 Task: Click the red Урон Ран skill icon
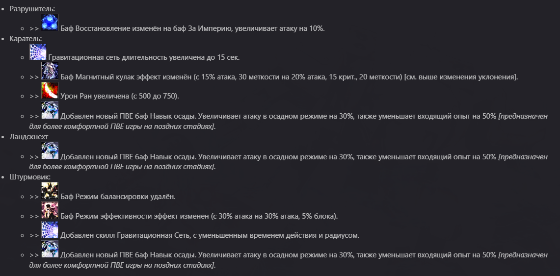50,90
